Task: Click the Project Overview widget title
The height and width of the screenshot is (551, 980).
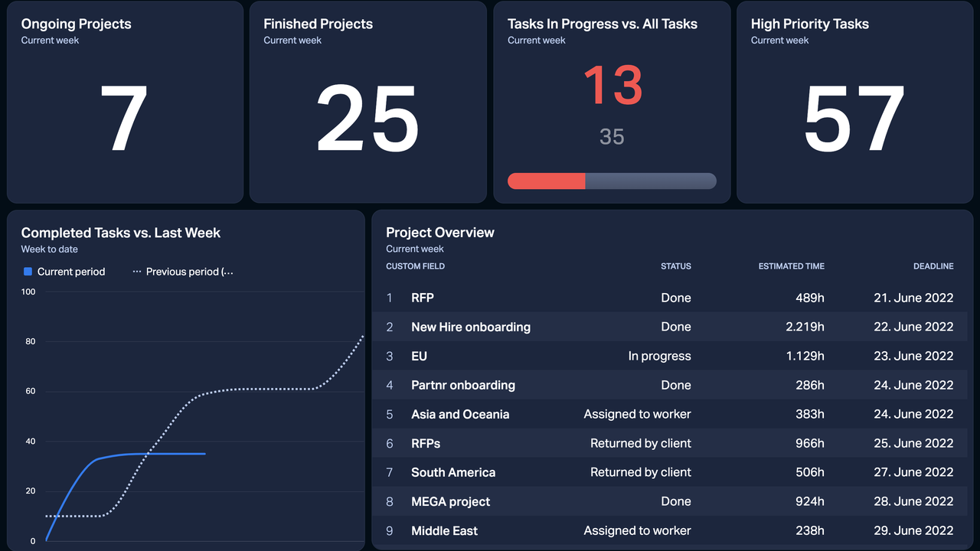Action: point(439,233)
